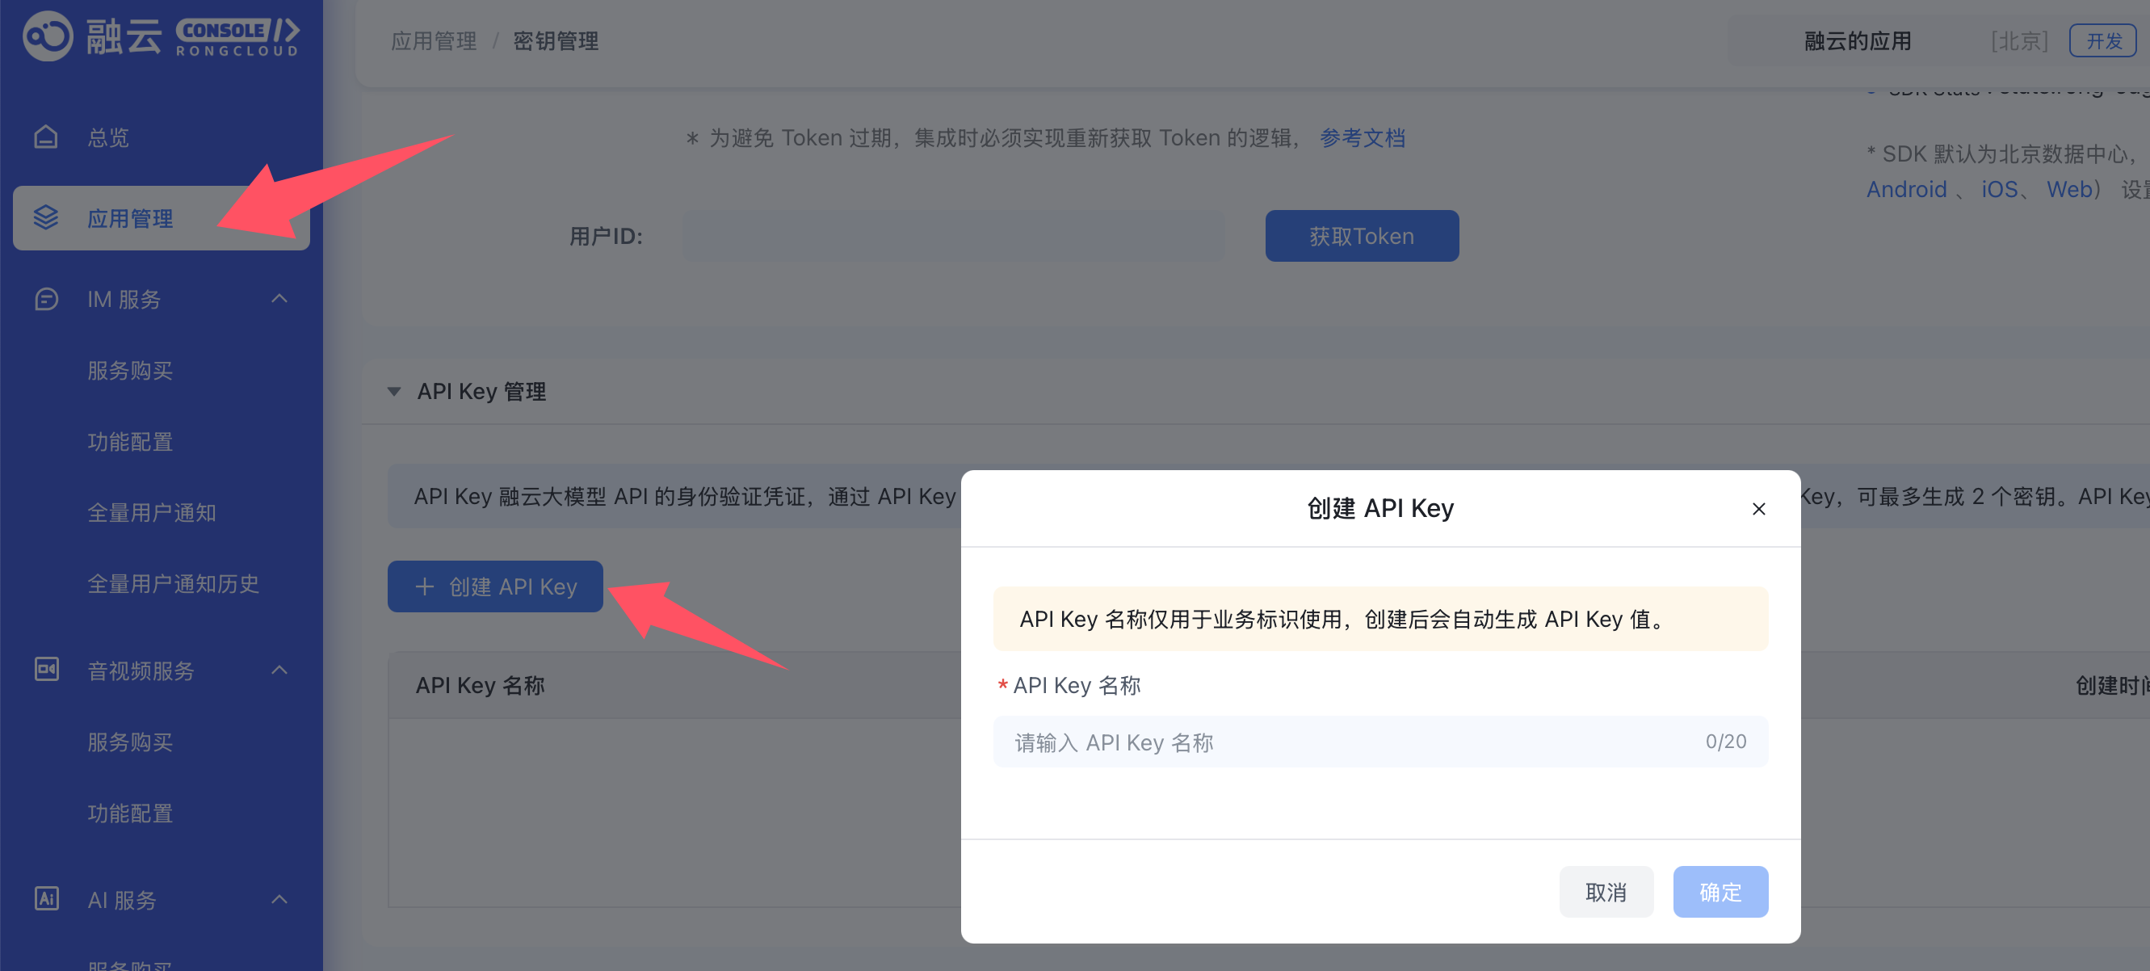Click the 确定 button in dialog
Image resolution: width=2150 pixels, height=971 pixels.
pyautogui.click(x=1720, y=892)
